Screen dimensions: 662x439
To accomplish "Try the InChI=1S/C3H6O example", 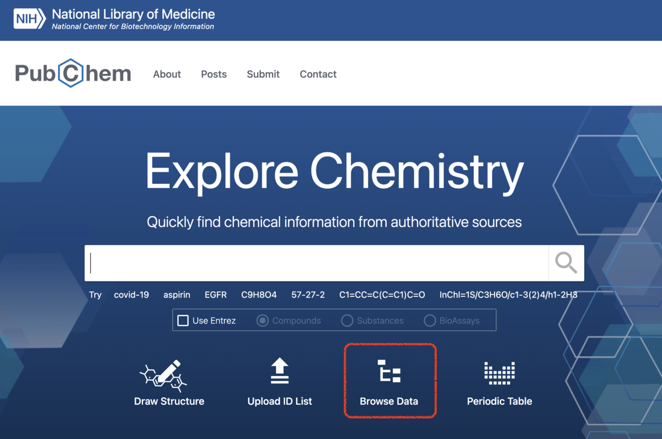I will (509, 295).
